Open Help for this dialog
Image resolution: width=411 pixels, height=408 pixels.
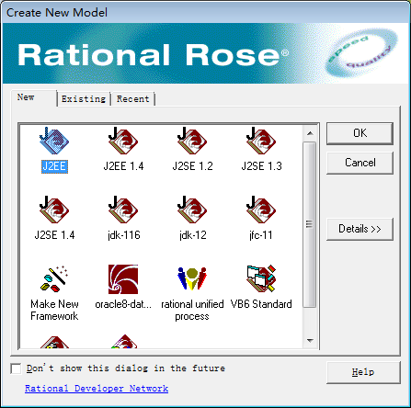363,372
